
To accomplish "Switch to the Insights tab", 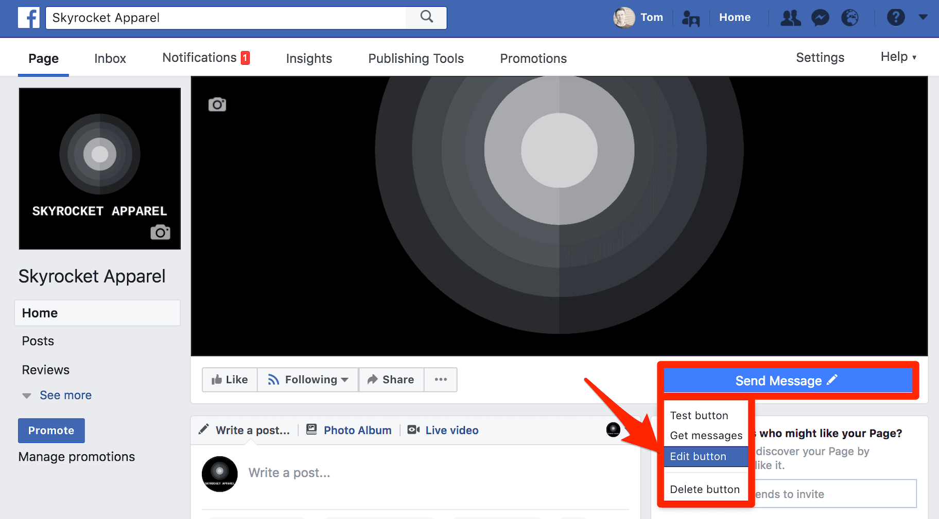I will (309, 59).
